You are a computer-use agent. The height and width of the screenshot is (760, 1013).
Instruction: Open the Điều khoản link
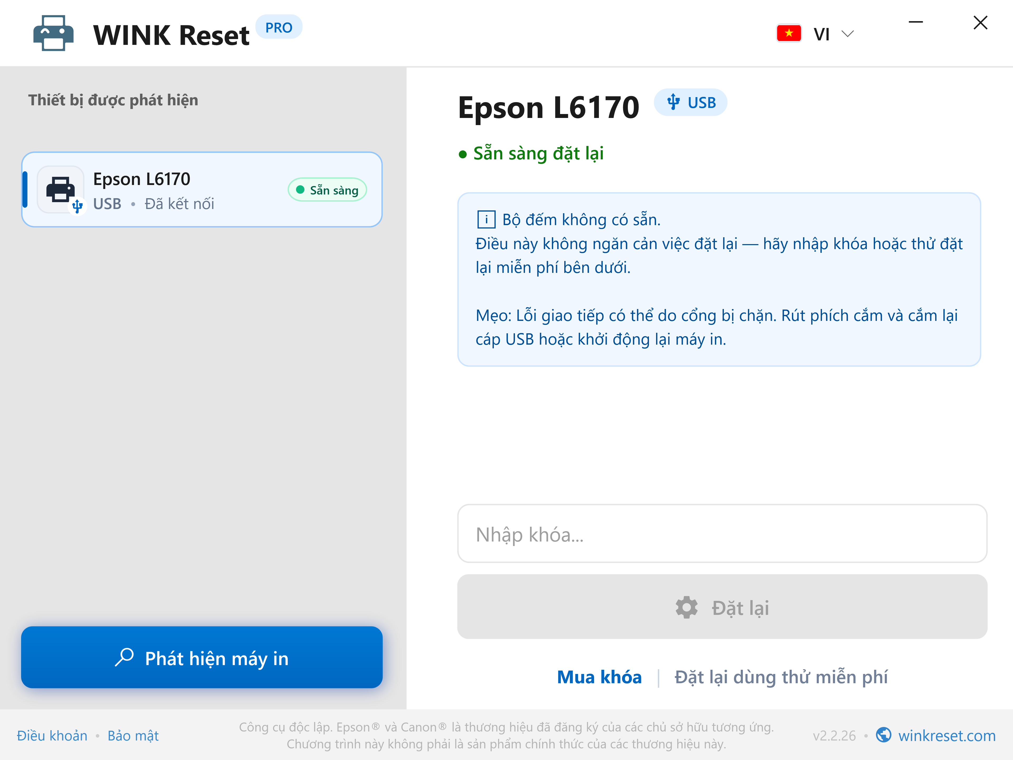52,735
